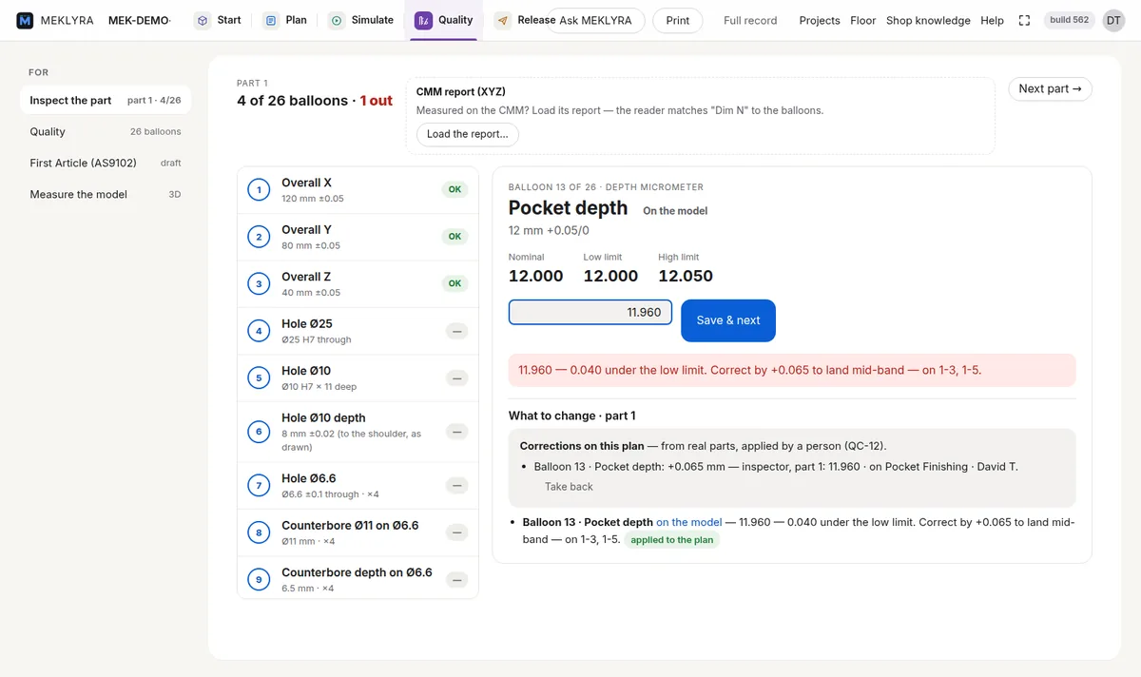Follow the blue 'on the model' link
Image resolution: width=1141 pixels, height=677 pixels.
click(689, 522)
